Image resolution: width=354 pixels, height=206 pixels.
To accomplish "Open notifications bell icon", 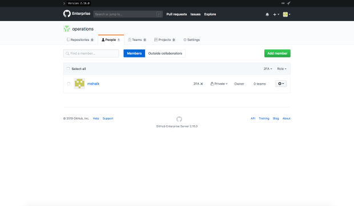I will point(267,14).
